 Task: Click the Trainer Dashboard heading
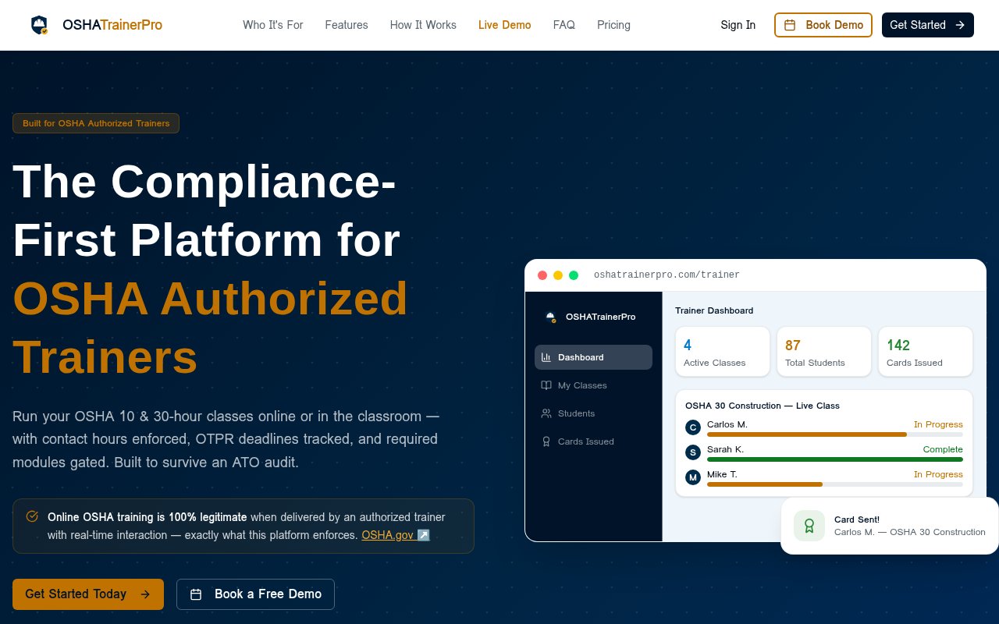point(714,310)
